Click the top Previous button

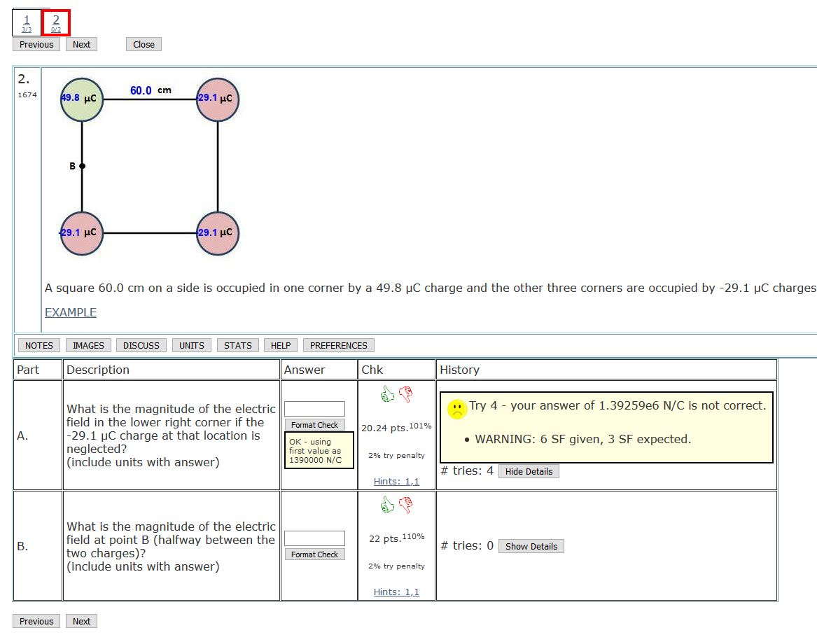[36, 44]
